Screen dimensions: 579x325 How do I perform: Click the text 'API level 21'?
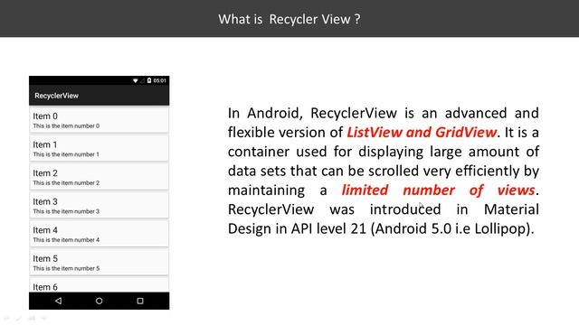point(327,228)
